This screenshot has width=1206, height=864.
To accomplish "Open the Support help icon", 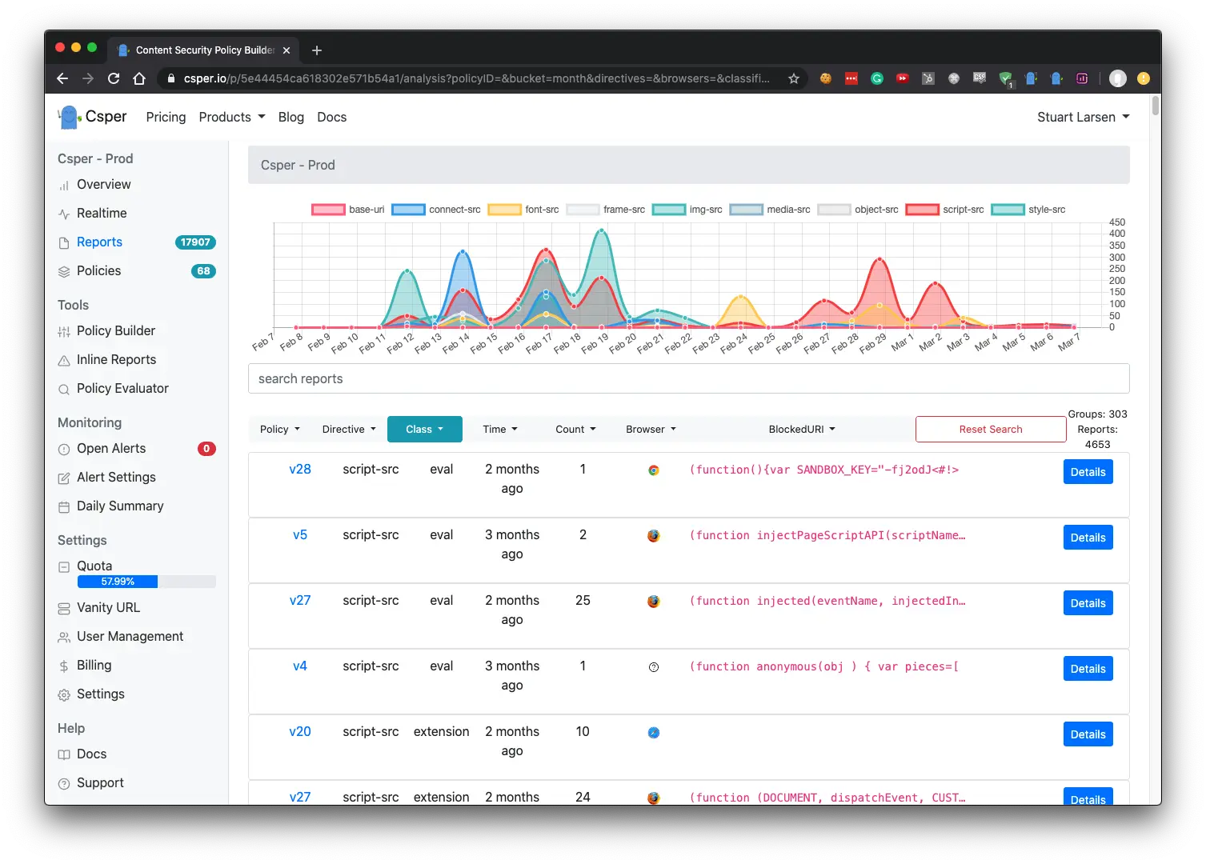I will tap(64, 784).
